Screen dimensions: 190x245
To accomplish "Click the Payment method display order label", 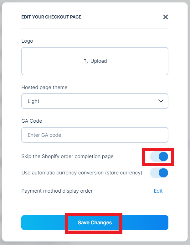I will click(x=57, y=191).
